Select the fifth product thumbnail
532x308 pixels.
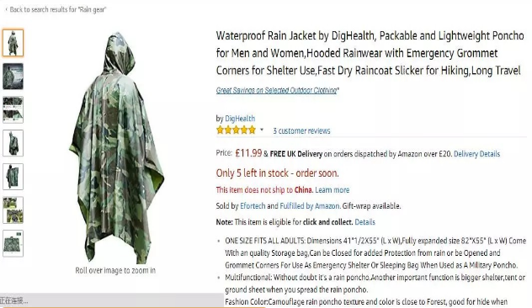13,177
